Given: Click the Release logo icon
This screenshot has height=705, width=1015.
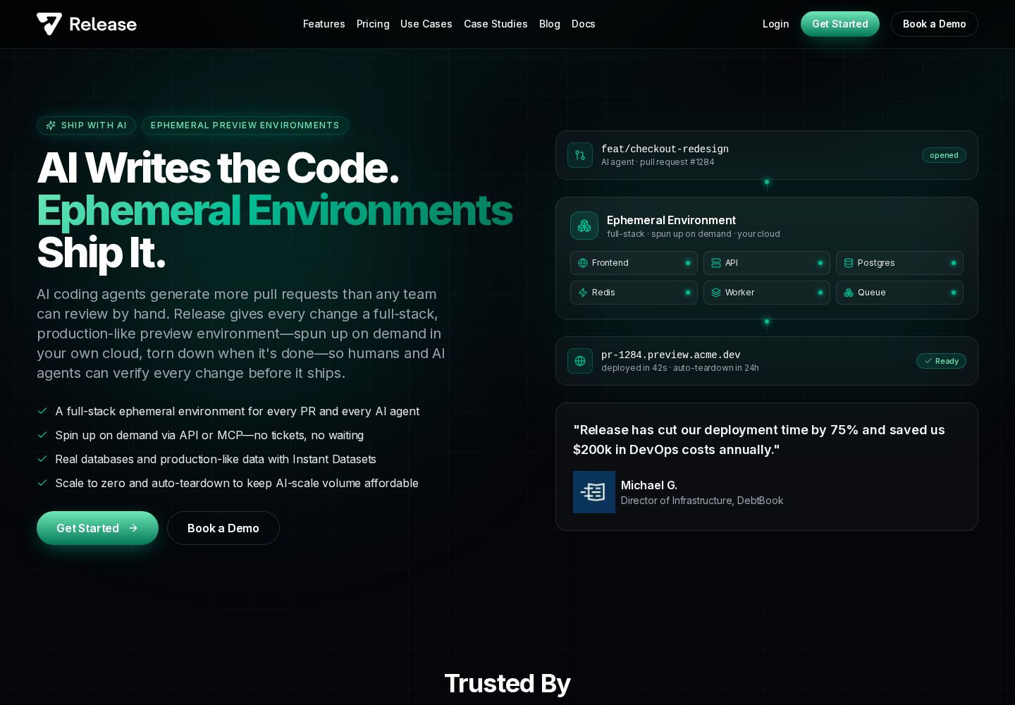Looking at the screenshot, I should pyautogui.click(x=49, y=24).
